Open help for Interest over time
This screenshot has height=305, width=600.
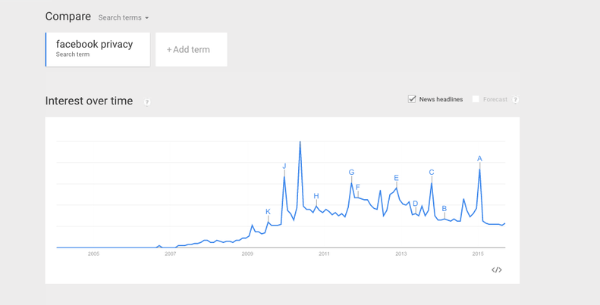147,102
